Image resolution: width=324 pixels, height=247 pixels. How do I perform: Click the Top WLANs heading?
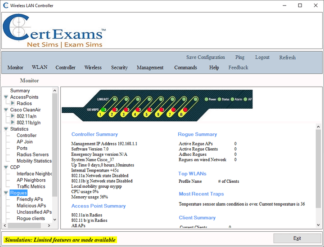[192, 174]
